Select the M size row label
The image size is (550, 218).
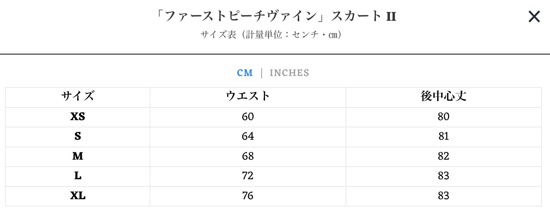(x=77, y=156)
